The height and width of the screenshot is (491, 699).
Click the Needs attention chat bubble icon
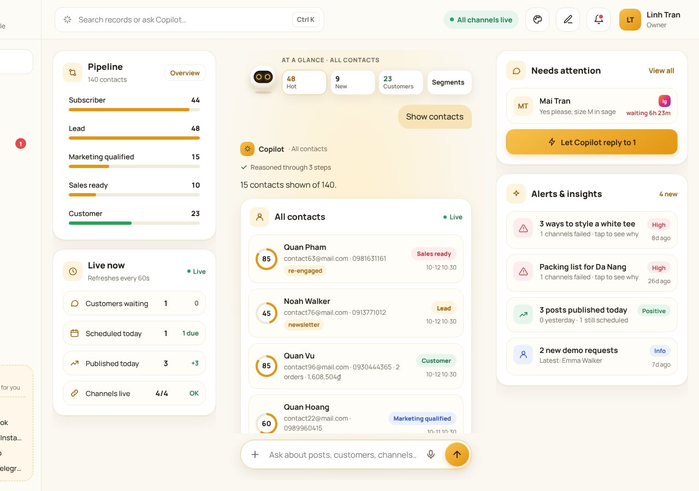coord(516,70)
